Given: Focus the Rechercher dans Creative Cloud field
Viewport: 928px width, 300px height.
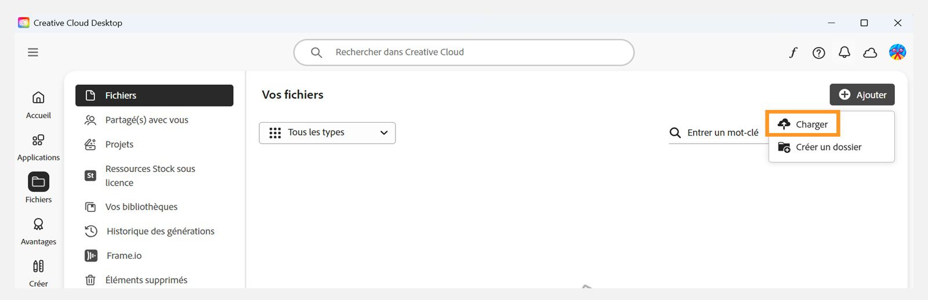Looking at the screenshot, I should [x=464, y=52].
